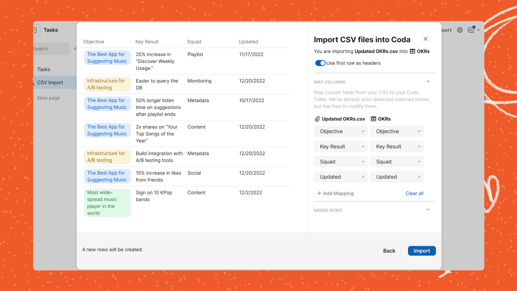
Task: Click the table icon next to OKRs header
Action: [x=374, y=119]
